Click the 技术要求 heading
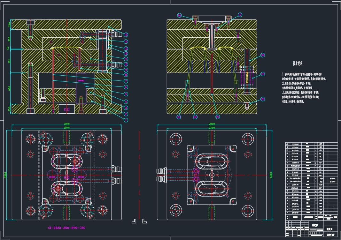Viewport: 341px width, 240px height. point(298,64)
